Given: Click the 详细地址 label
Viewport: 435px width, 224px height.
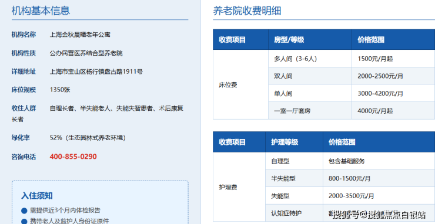Looking at the screenshot, I should click(x=24, y=72).
